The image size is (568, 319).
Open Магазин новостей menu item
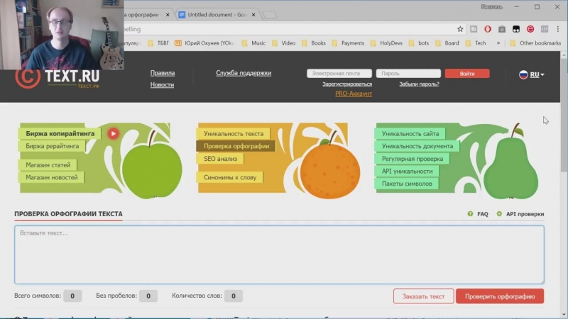point(51,178)
